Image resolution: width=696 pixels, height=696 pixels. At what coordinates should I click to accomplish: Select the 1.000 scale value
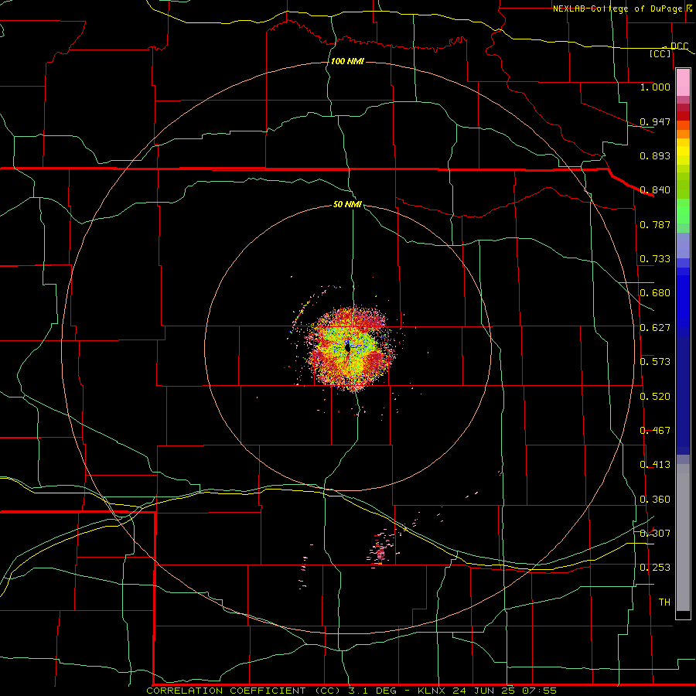click(x=655, y=87)
